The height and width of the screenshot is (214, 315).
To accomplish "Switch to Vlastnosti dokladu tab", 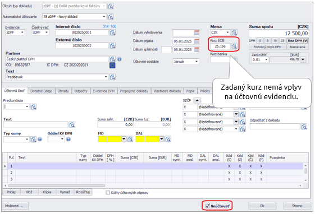I will pos(167,91).
